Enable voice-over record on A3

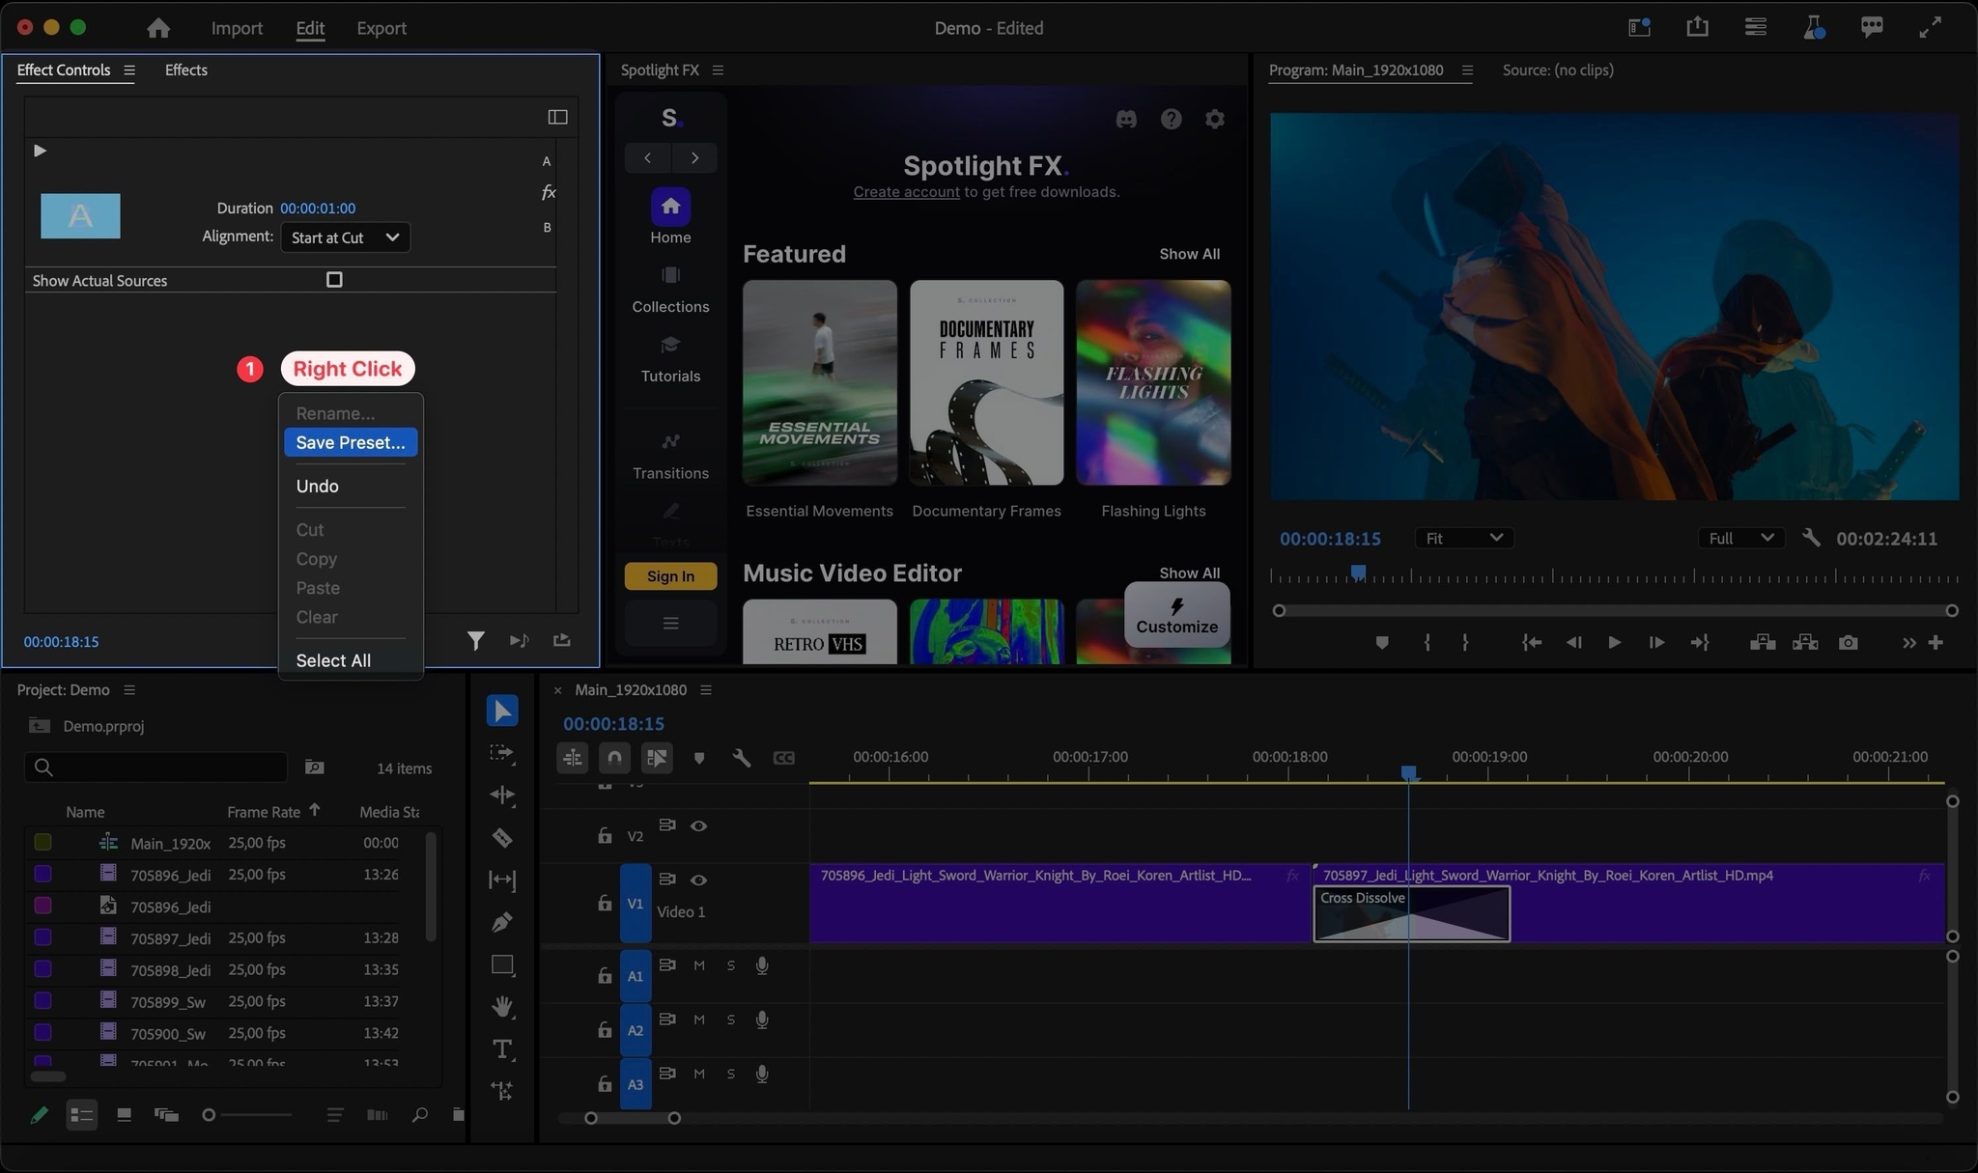(x=762, y=1074)
